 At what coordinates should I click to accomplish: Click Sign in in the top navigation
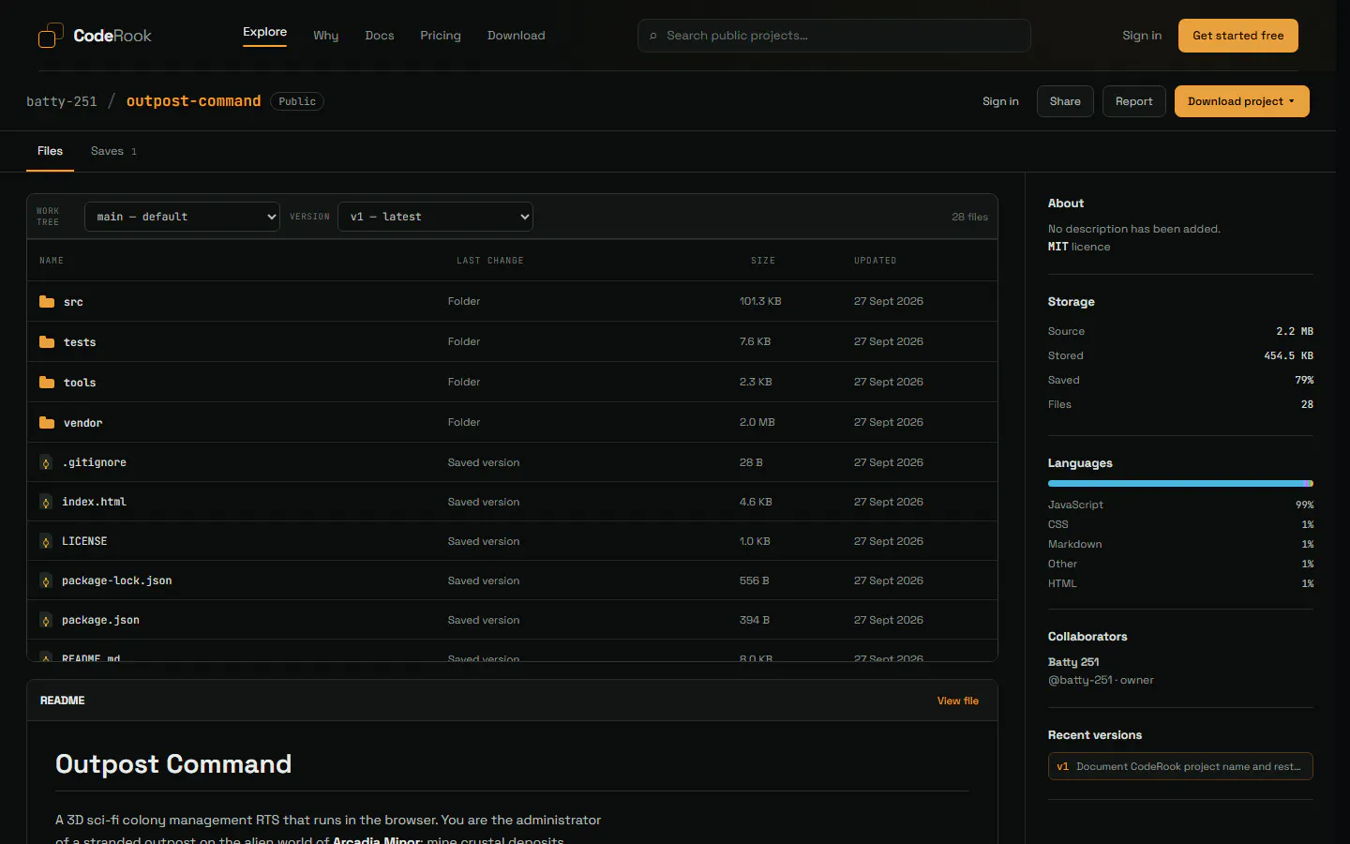[1142, 36]
